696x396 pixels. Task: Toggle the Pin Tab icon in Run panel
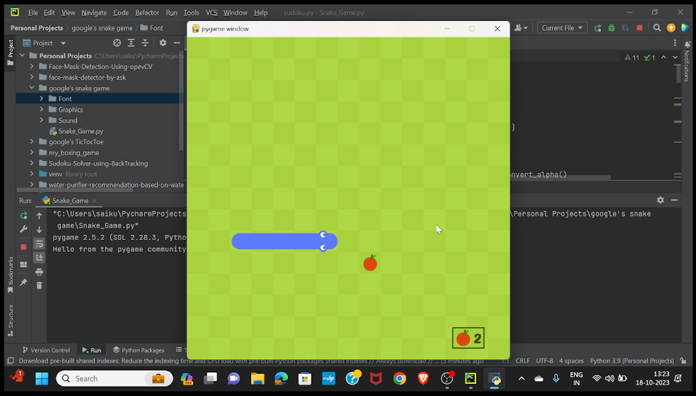(24, 282)
